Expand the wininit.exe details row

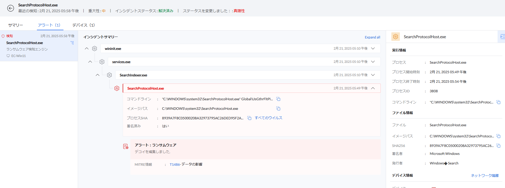click(373, 49)
